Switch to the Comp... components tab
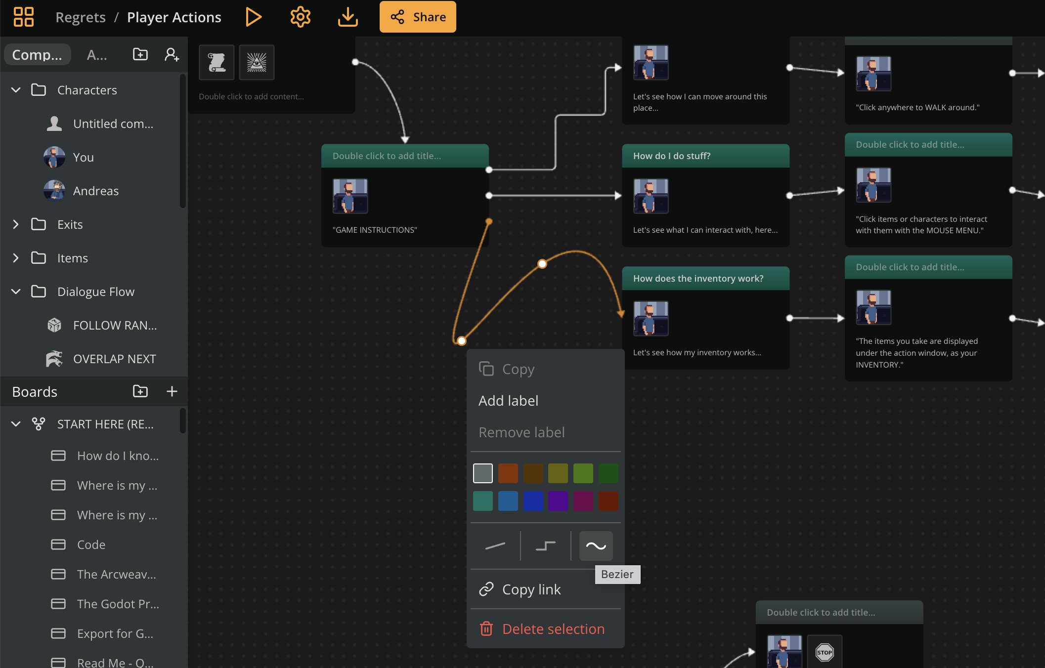The height and width of the screenshot is (668, 1045). 37,54
